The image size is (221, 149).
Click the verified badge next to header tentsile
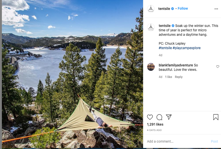click(173, 9)
